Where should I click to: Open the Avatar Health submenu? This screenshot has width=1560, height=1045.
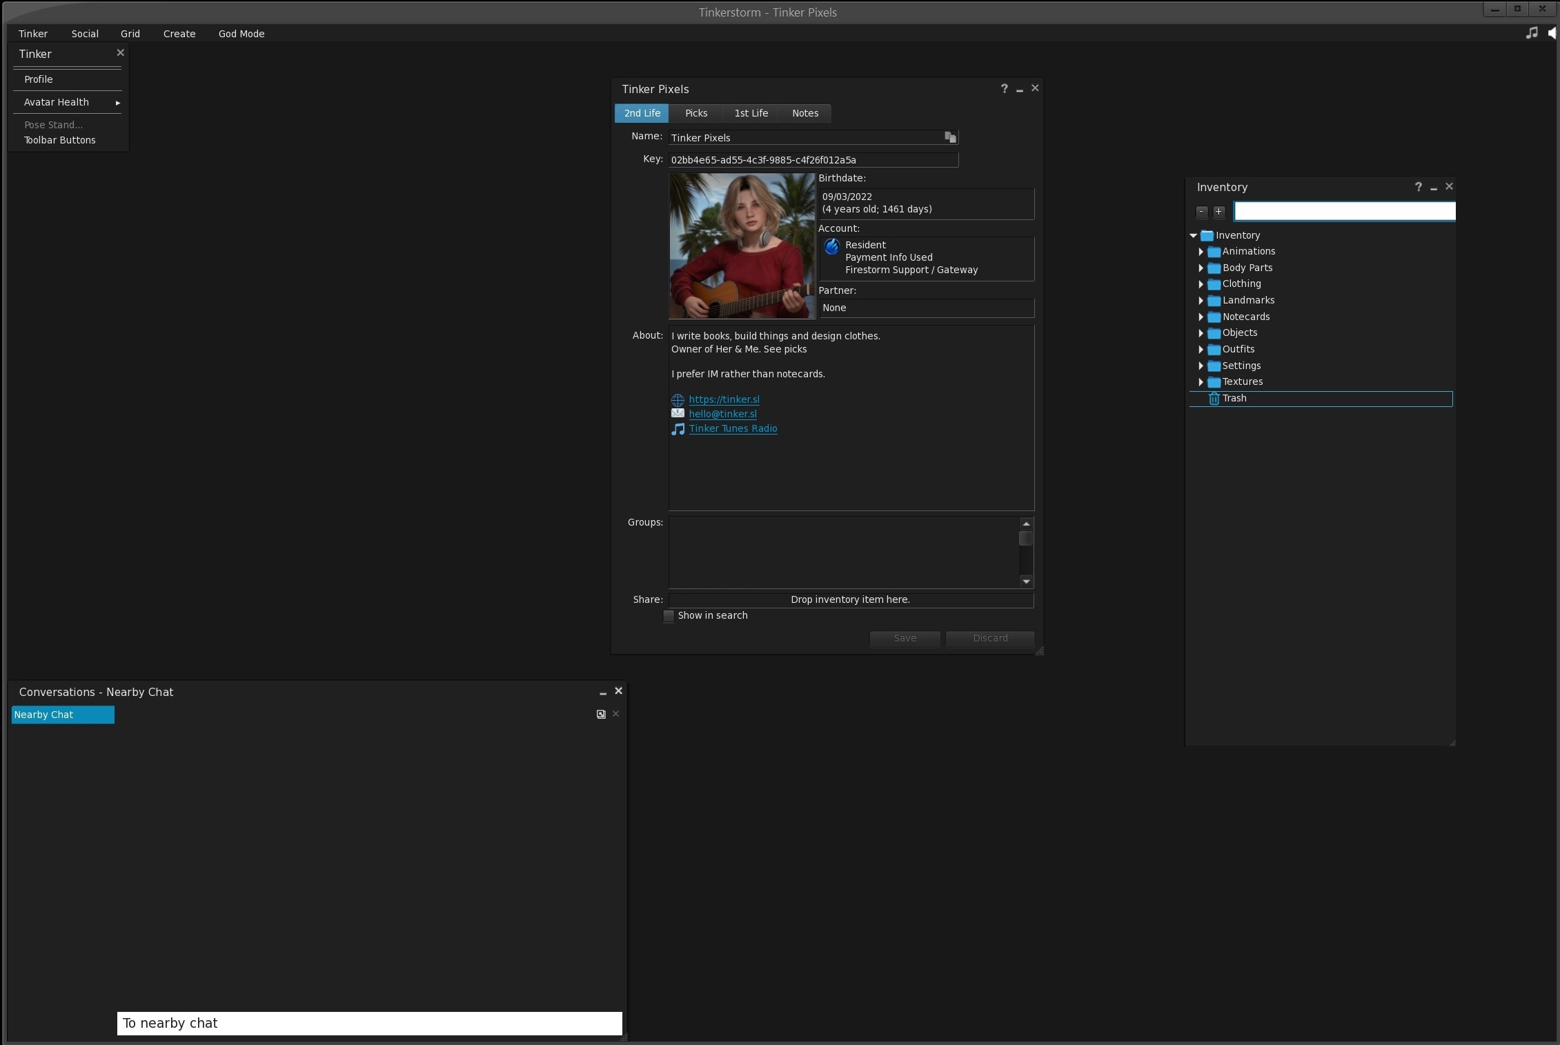tap(68, 102)
